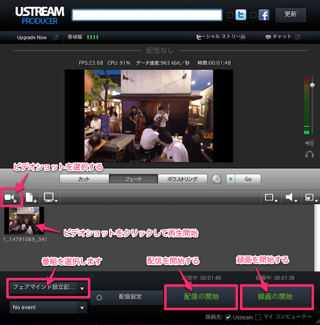The height and width of the screenshot is (325, 320).
Task: Open the transition duration clock icon
Action: click(217, 179)
